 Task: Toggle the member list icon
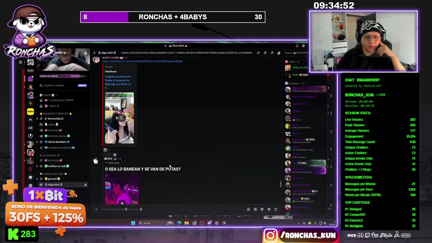(279, 53)
